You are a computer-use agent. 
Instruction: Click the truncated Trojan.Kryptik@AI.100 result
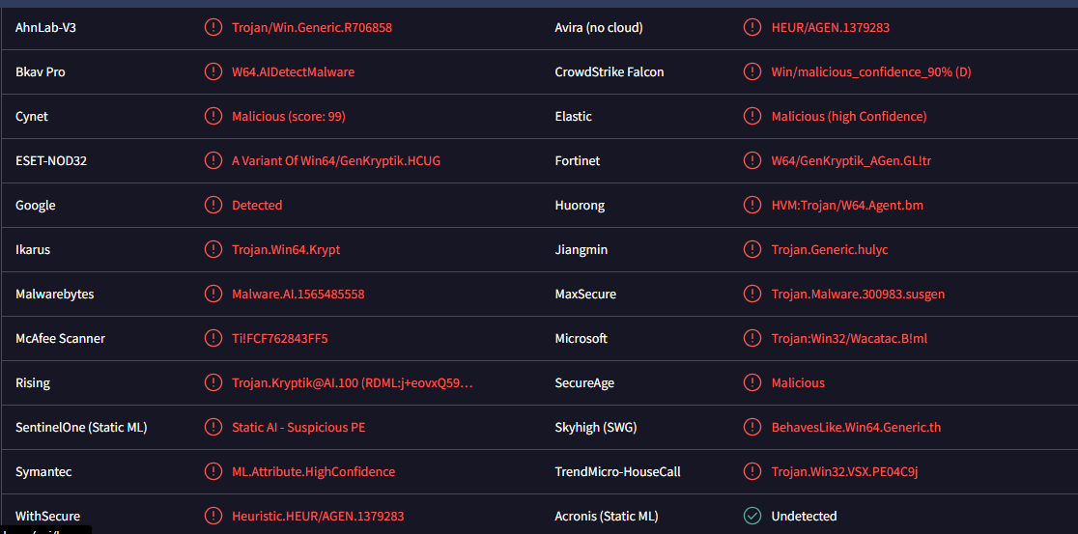pos(352,382)
